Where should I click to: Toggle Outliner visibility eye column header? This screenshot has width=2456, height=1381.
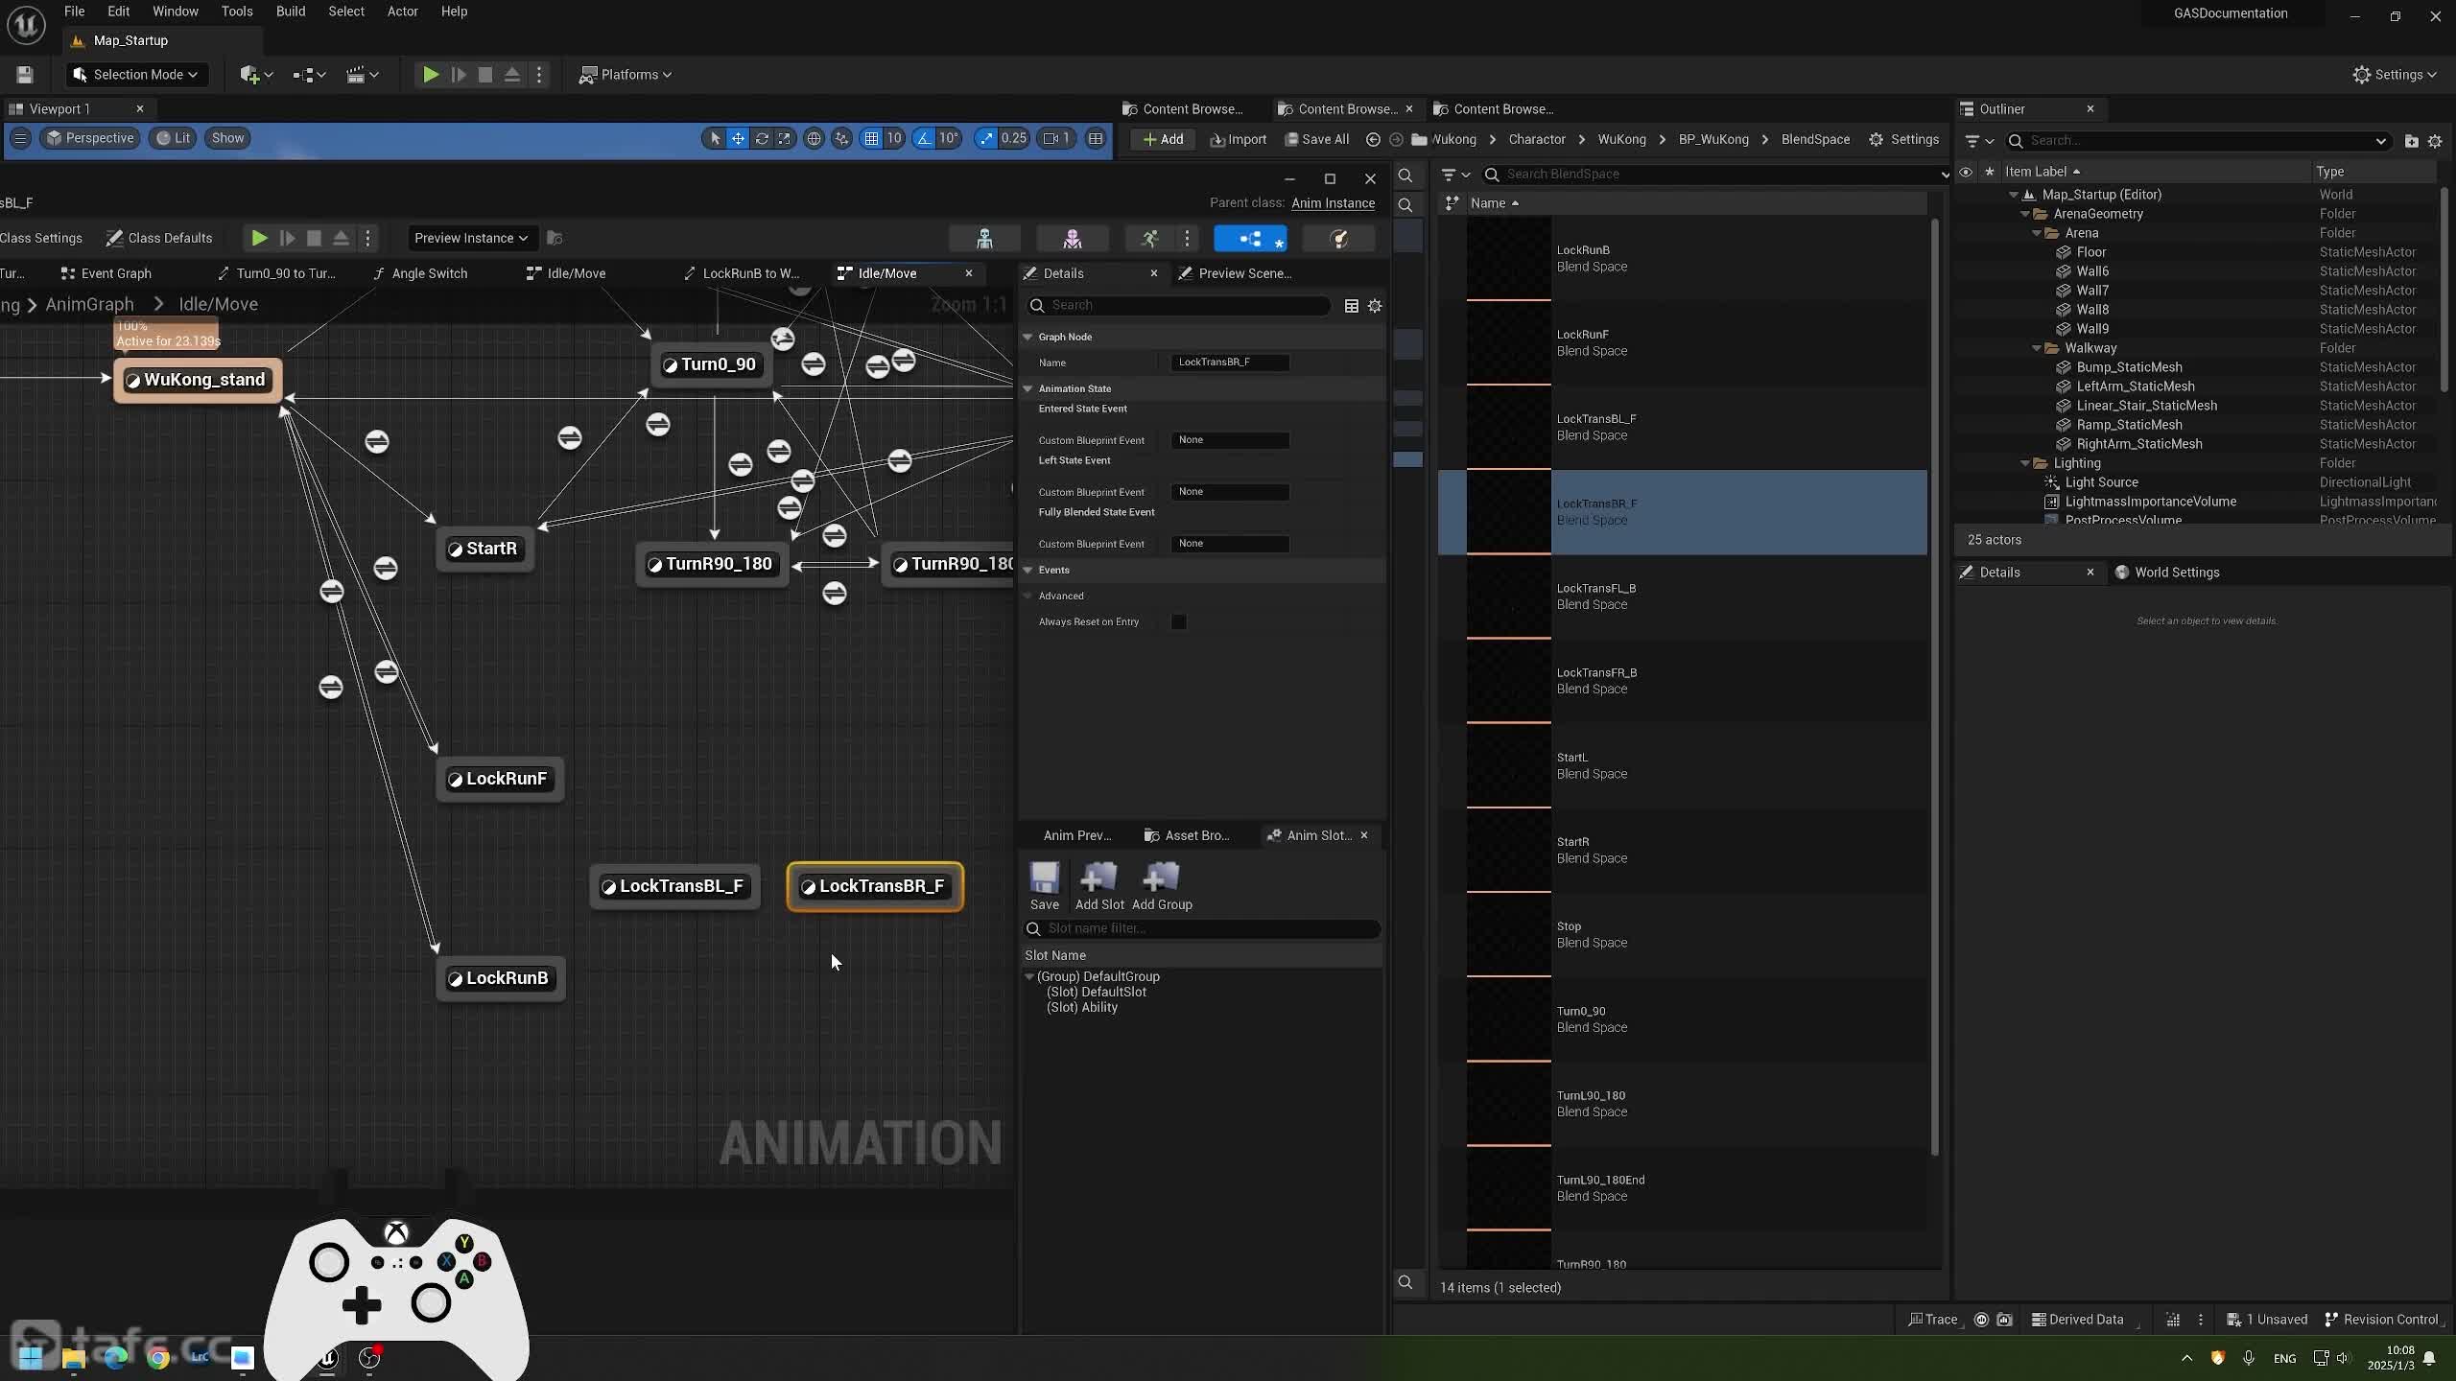(x=1966, y=172)
